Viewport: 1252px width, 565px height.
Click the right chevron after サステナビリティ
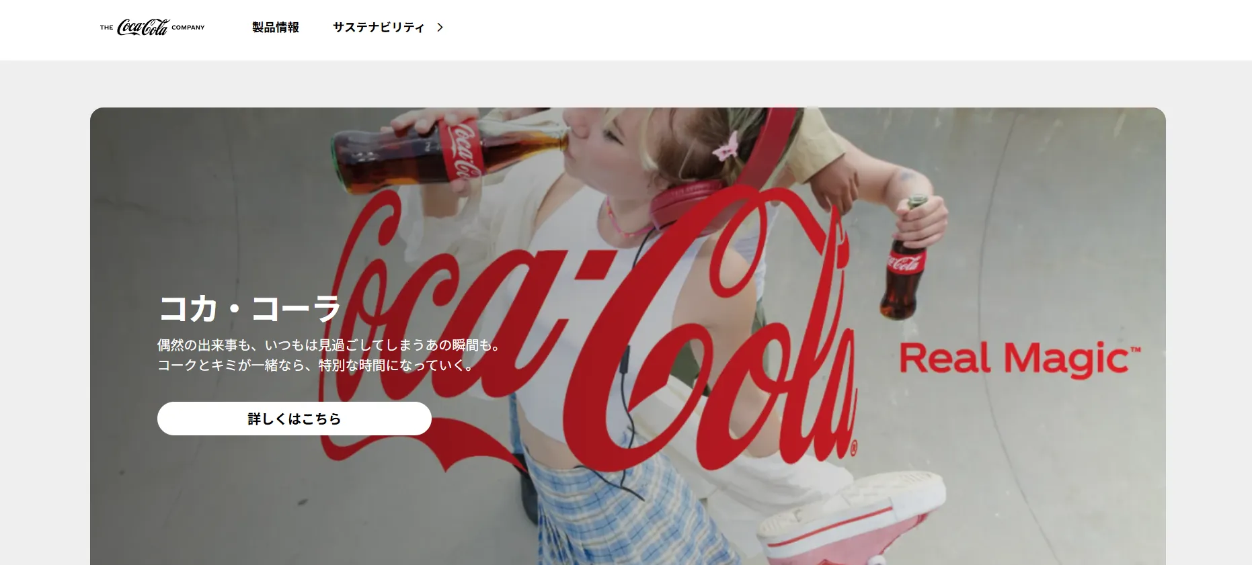click(x=440, y=28)
